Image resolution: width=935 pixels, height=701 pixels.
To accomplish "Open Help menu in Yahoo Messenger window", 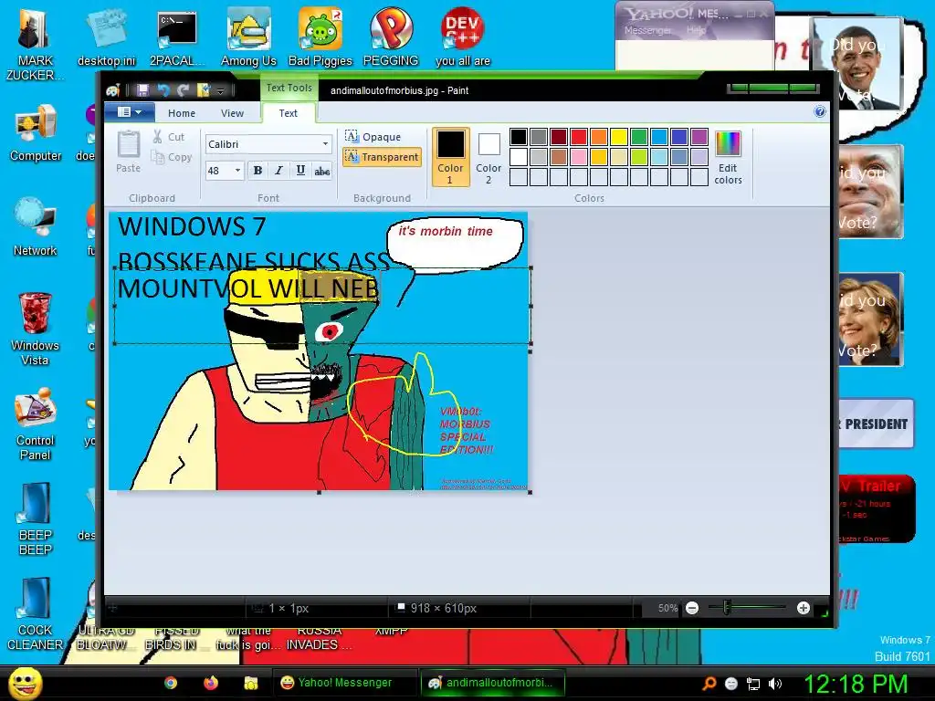I will [696, 30].
